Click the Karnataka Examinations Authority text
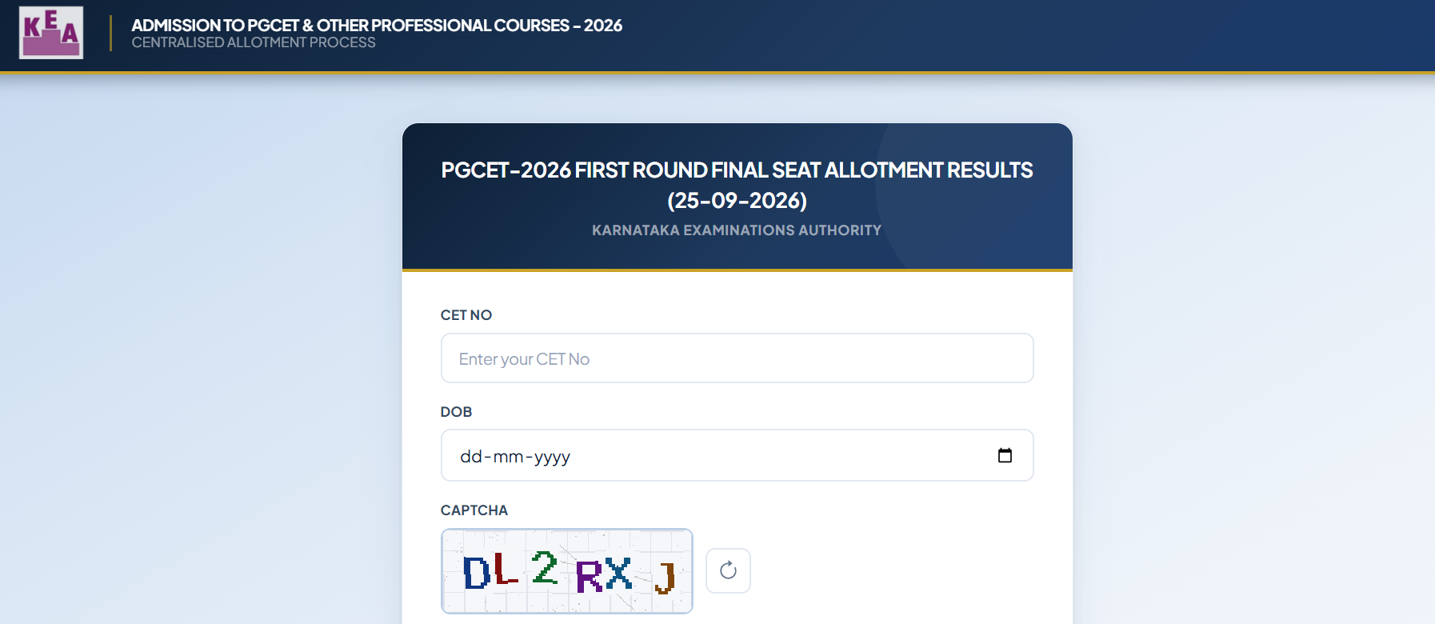The width and height of the screenshot is (1435, 624). coord(737,230)
